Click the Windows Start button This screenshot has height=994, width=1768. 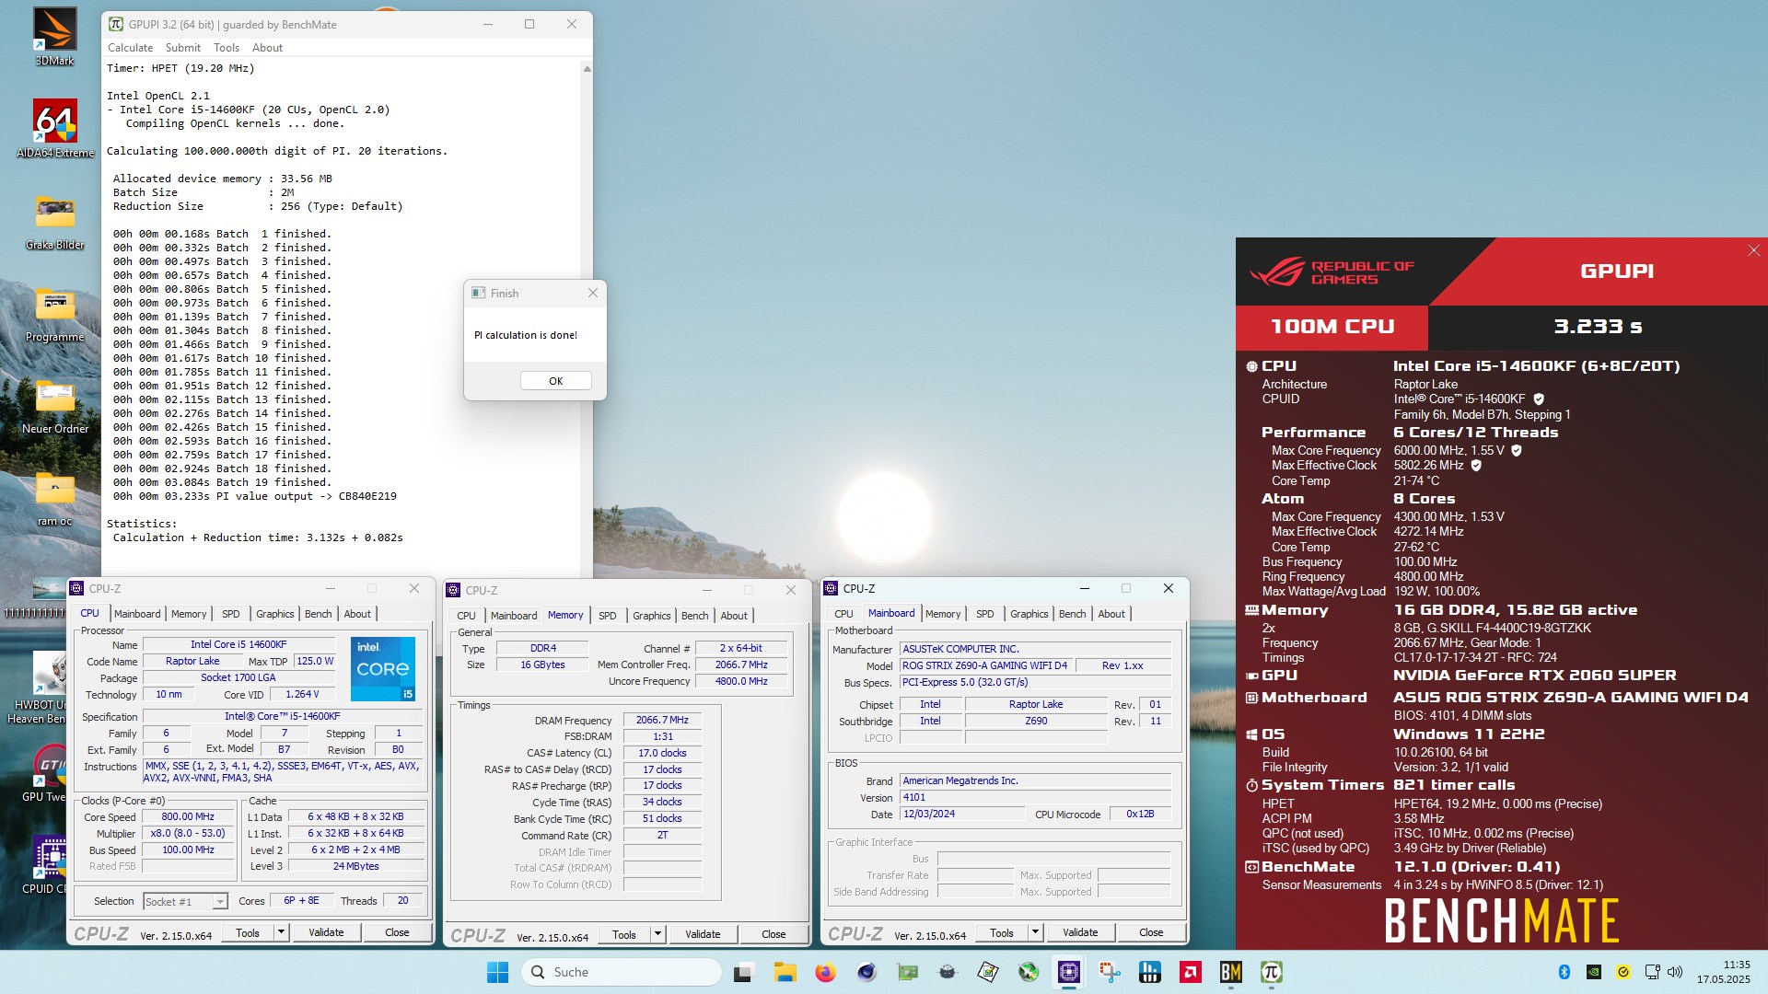point(497,972)
